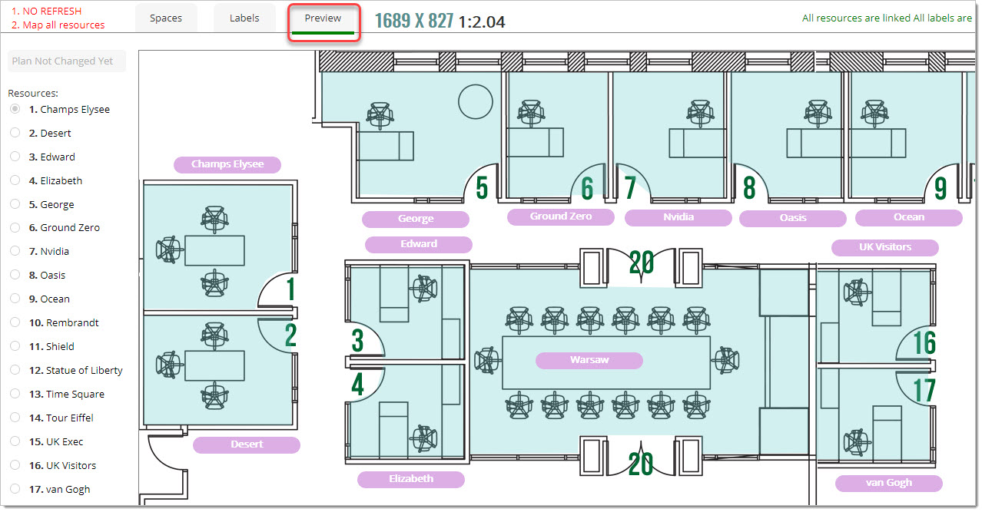Pick the Rembrandt resource radio button
982x512 pixels.
pos(15,323)
